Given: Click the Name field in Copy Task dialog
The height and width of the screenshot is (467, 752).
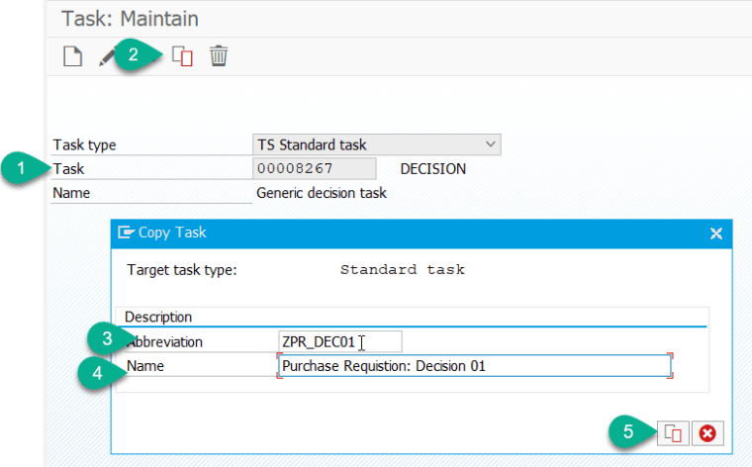Looking at the screenshot, I should tap(475, 366).
